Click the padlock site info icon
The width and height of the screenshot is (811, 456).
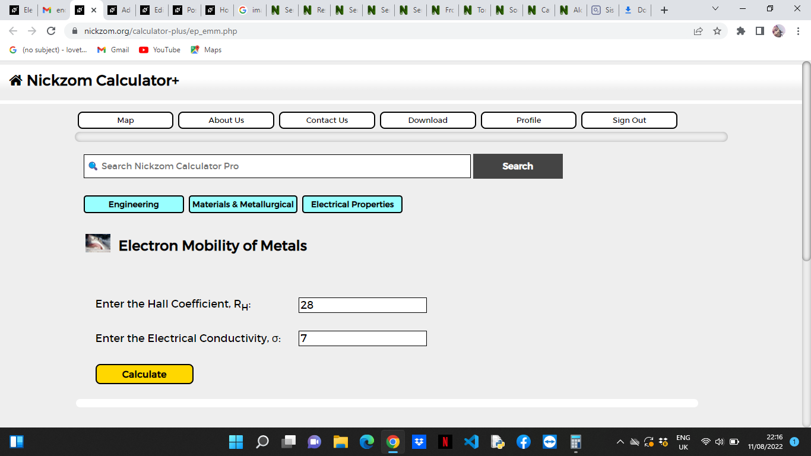[75, 31]
